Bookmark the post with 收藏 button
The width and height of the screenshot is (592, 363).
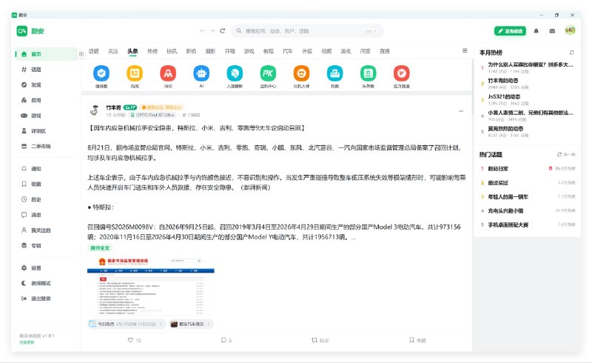[x=417, y=340]
